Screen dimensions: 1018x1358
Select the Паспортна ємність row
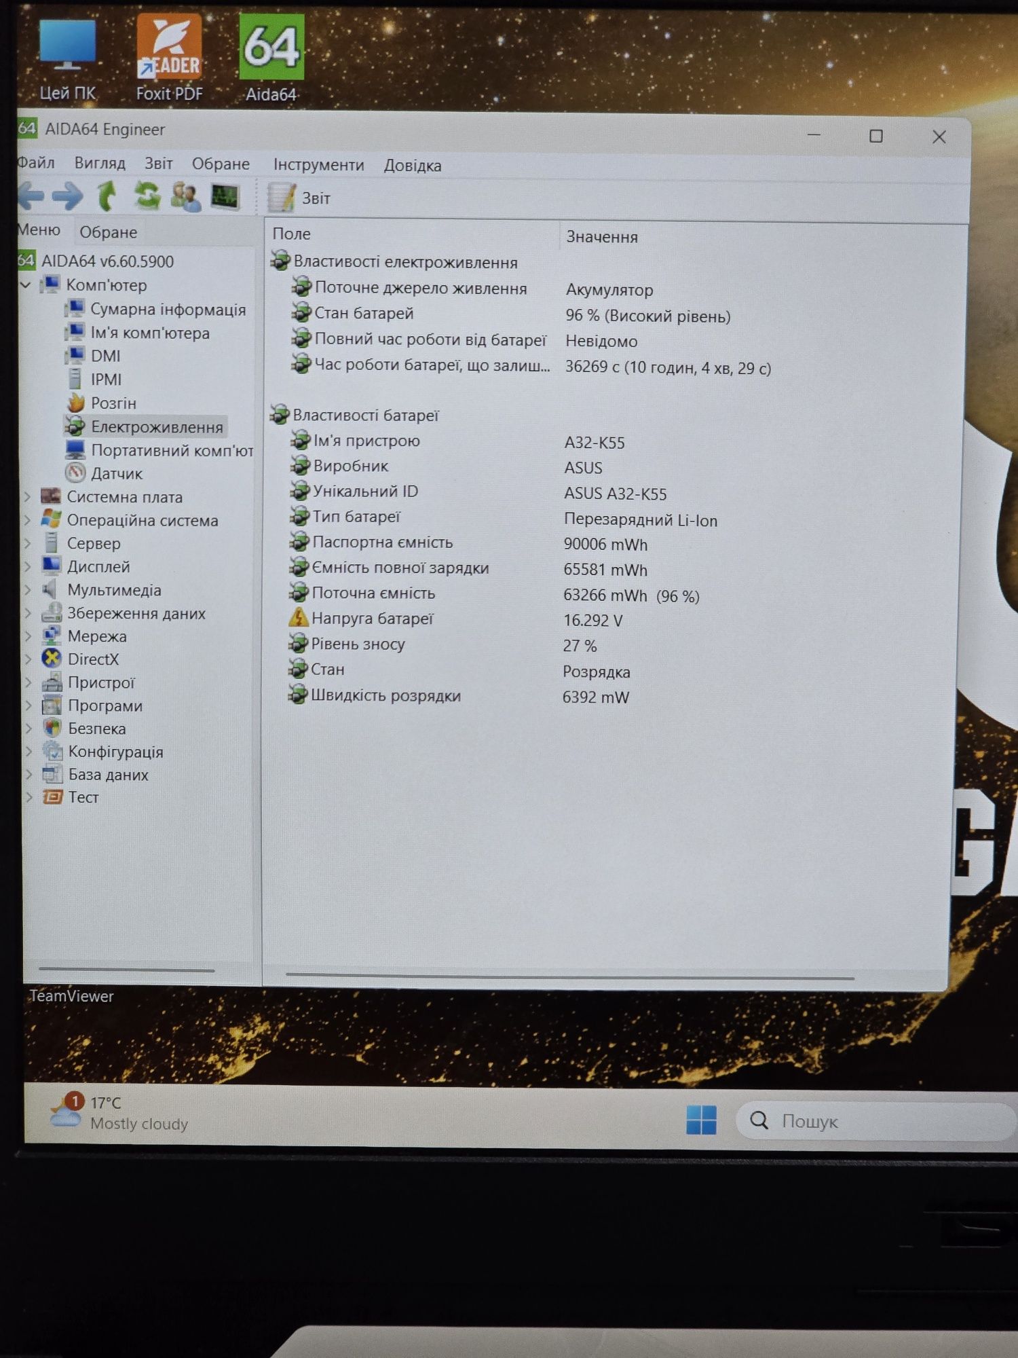pos(470,543)
